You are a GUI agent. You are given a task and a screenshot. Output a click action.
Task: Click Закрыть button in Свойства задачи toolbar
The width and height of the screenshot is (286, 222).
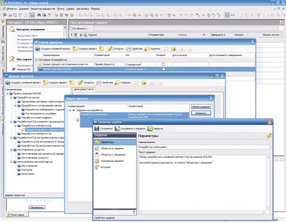(155, 128)
